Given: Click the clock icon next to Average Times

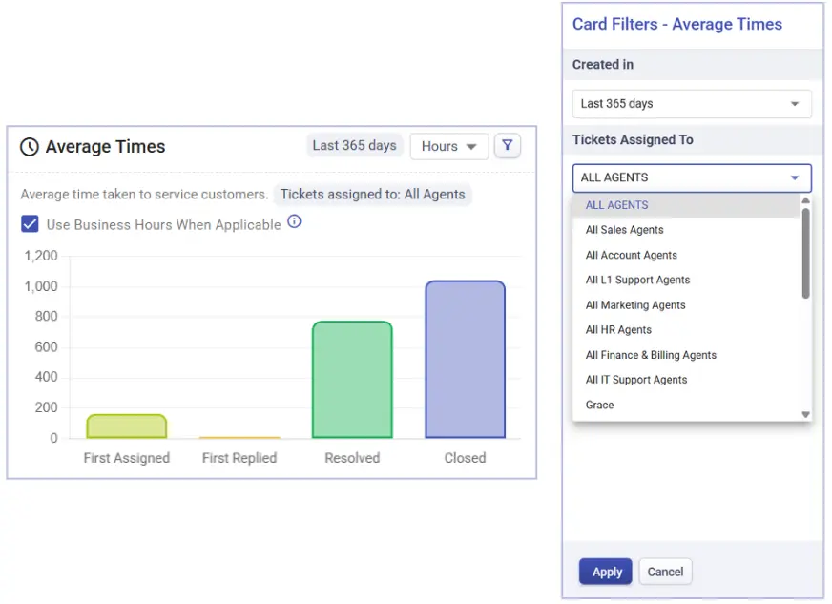Looking at the screenshot, I should (x=30, y=147).
